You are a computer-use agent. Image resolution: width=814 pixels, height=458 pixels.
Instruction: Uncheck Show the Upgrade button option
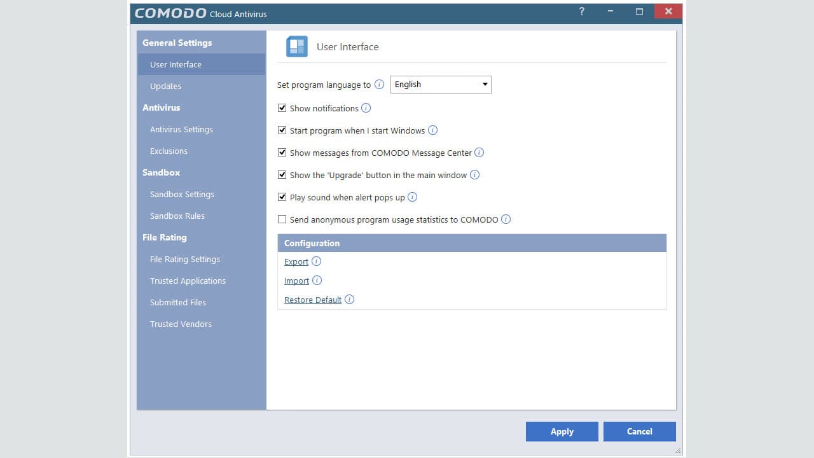[282, 174]
